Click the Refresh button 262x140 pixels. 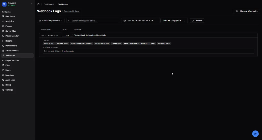click(197, 21)
